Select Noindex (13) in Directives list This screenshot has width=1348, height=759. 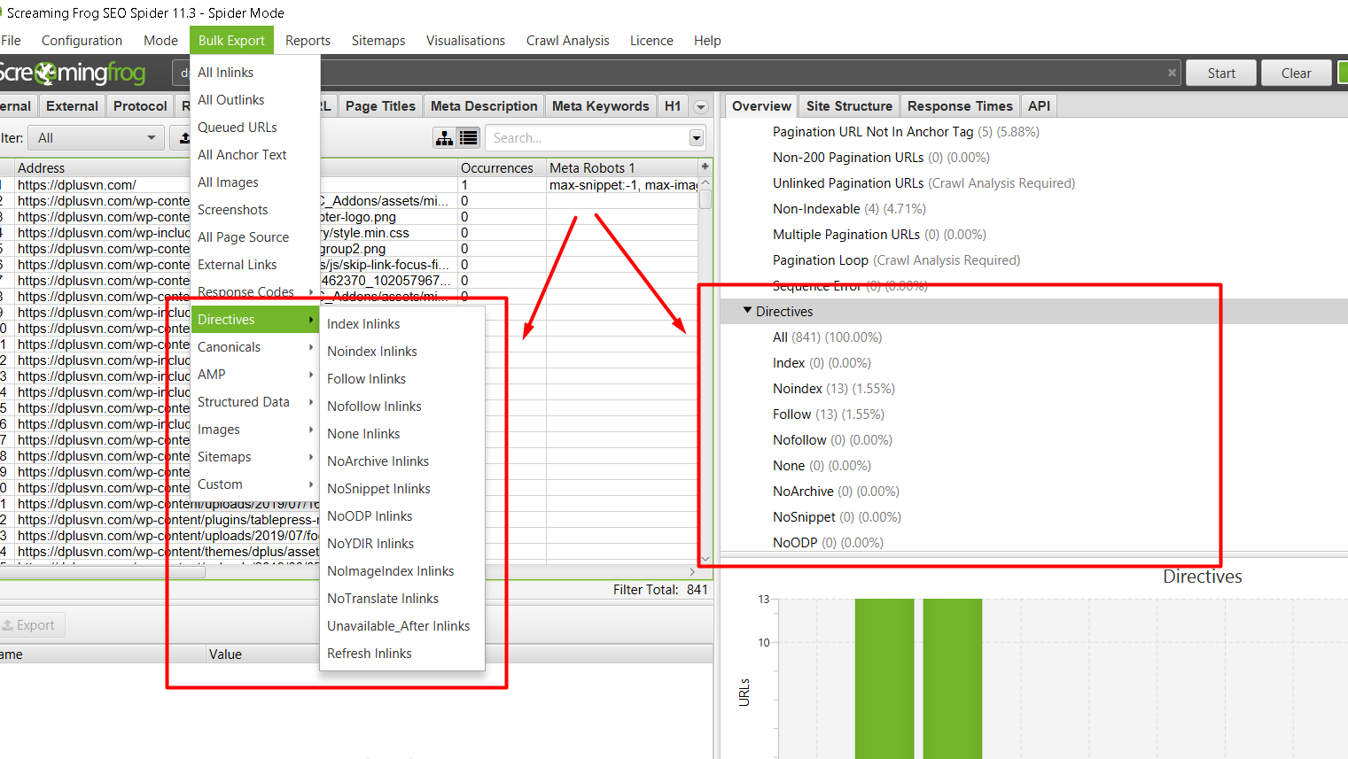pos(833,389)
